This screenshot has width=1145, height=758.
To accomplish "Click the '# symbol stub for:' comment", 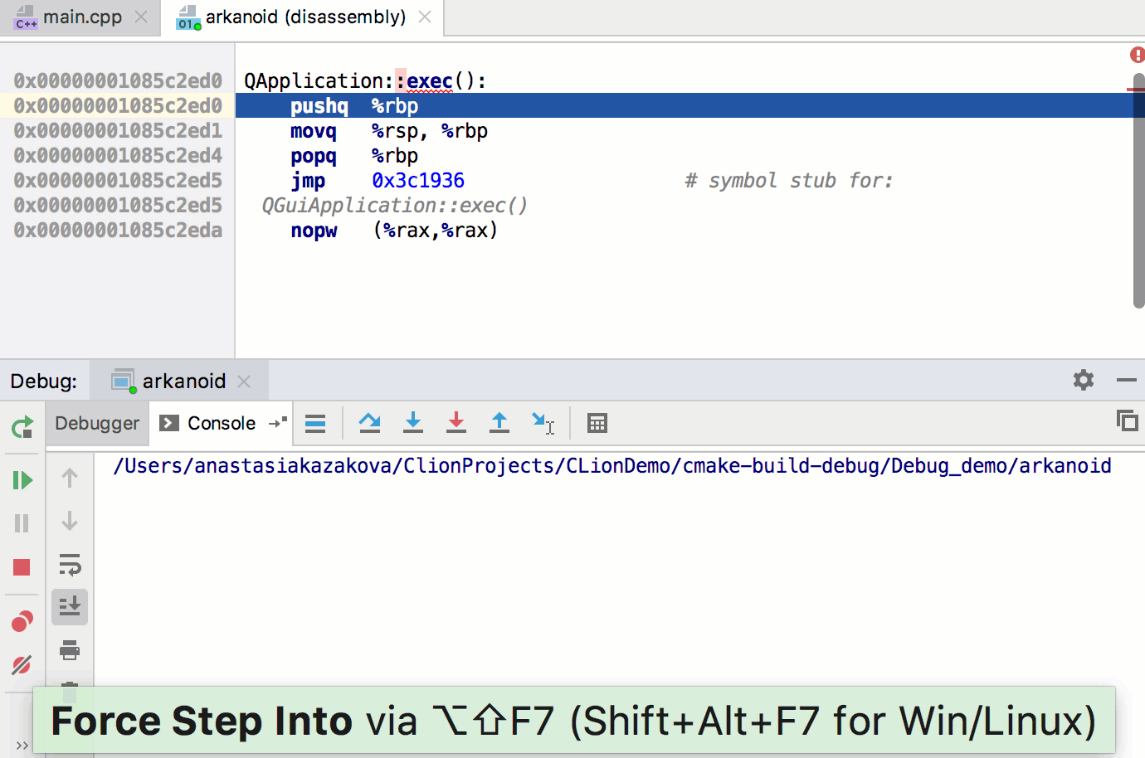I will (x=788, y=181).
